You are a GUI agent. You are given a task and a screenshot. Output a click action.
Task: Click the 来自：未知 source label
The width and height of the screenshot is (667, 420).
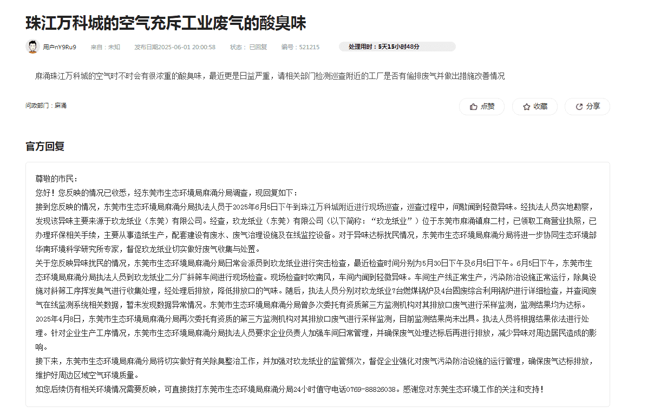(x=105, y=47)
